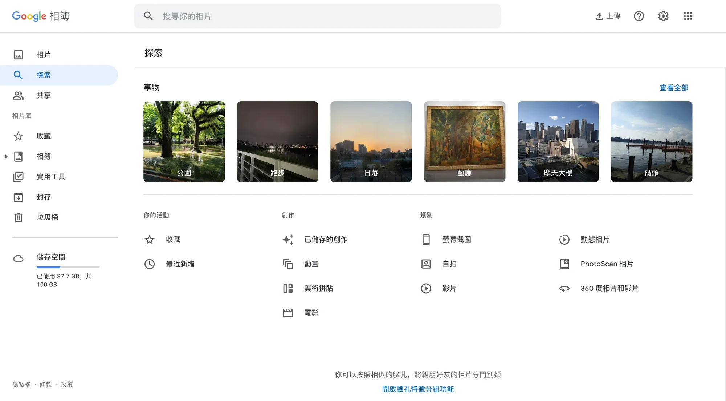Open the 已儲存的創作 link text
This screenshot has width=726, height=401.
tap(326, 240)
